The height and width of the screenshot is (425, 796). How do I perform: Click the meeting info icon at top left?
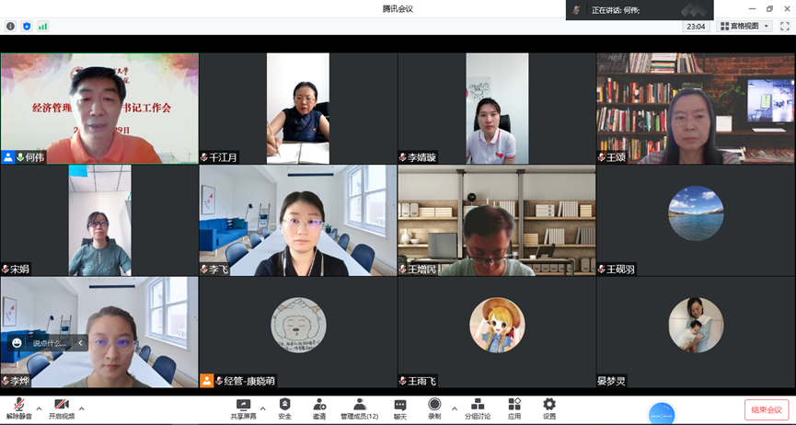pos(11,27)
